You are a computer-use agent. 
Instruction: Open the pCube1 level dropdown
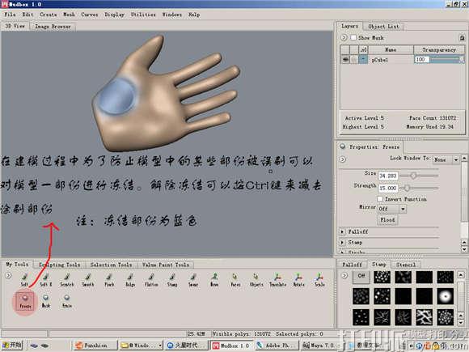[x=363, y=59]
